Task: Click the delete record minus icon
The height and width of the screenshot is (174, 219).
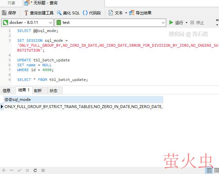Action: click(x=12, y=170)
